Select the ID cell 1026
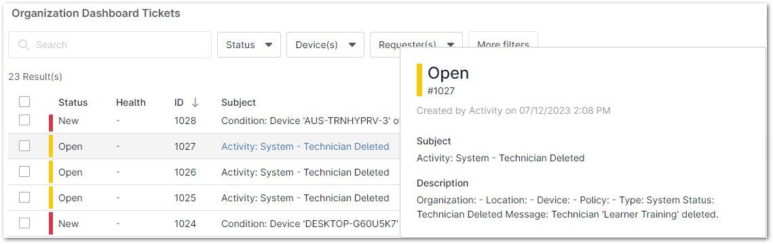 [185, 172]
